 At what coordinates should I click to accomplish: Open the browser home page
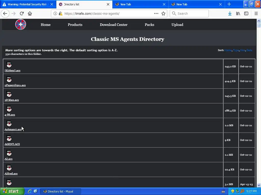[x=30, y=13]
